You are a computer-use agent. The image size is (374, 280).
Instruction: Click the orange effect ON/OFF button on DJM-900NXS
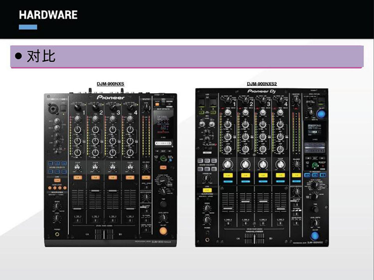tap(163, 231)
